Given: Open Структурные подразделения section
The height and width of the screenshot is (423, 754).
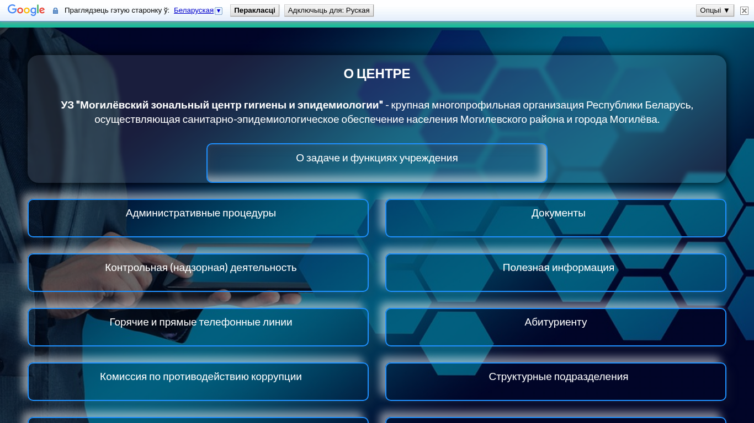Looking at the screenshot, I should pos(556,382).
